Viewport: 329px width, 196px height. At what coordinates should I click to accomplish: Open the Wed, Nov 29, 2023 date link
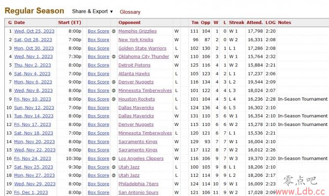35,184
